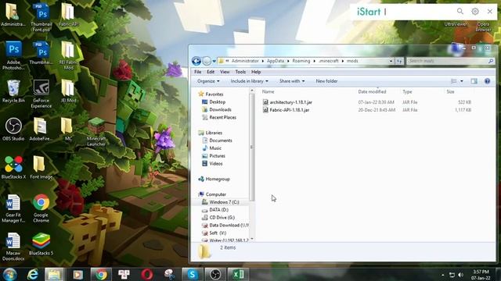Open the Thumbnail Font.psd desktop file
Screen dimensions: 501x281
[x=41, y=17]
